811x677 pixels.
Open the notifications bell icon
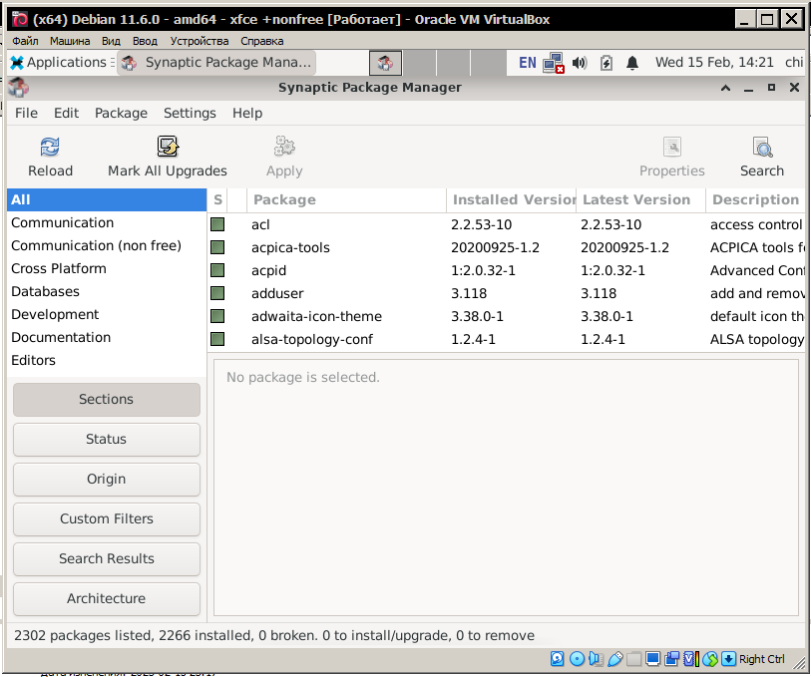(632, 63)
